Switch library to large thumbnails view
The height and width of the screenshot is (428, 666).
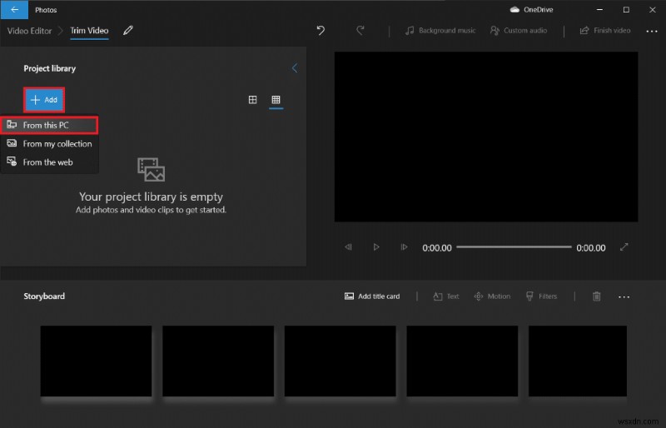(x=253, y=100)
